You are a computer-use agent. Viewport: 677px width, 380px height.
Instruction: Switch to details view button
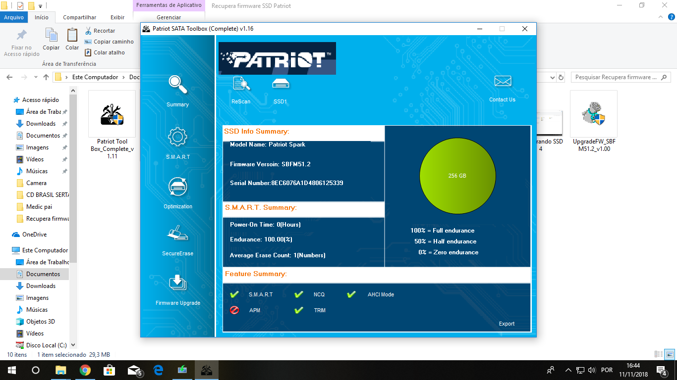(x=659, y=354)
